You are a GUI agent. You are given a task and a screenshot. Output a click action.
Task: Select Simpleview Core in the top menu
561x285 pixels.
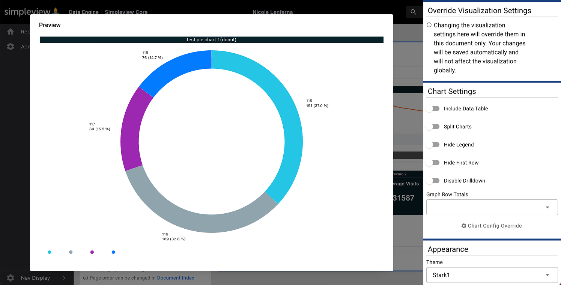pos(126,12)
